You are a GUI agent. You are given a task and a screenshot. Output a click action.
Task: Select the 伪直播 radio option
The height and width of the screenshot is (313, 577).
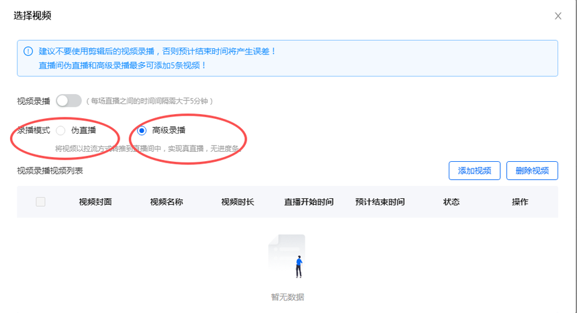click(61, 130)
